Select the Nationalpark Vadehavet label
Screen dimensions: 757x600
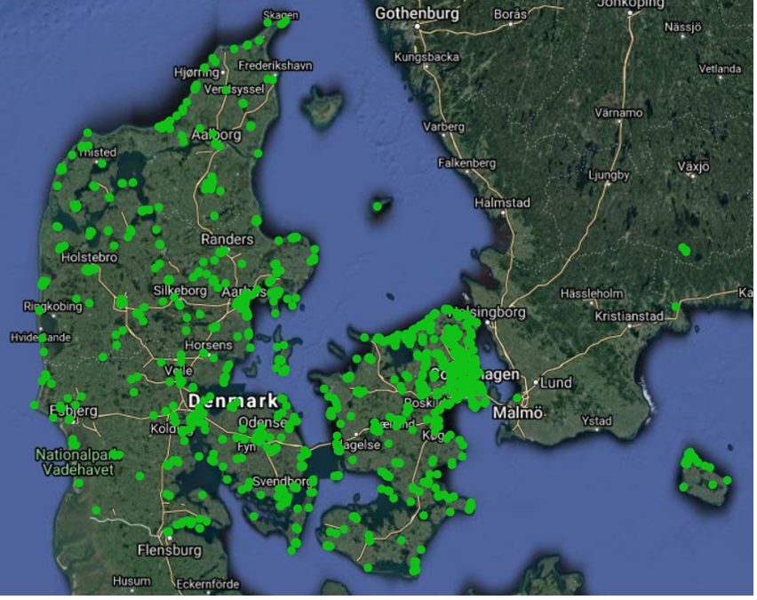point(75,462)
